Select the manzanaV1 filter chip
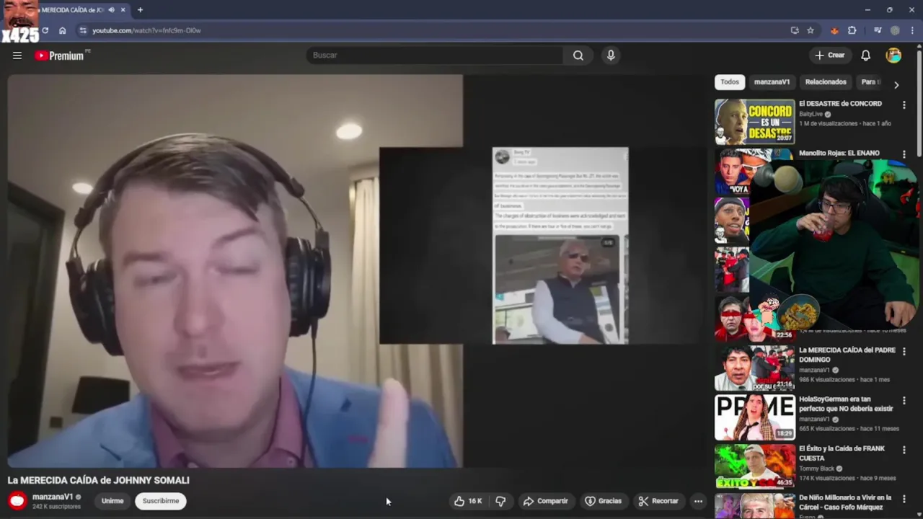 pos(772,82)
